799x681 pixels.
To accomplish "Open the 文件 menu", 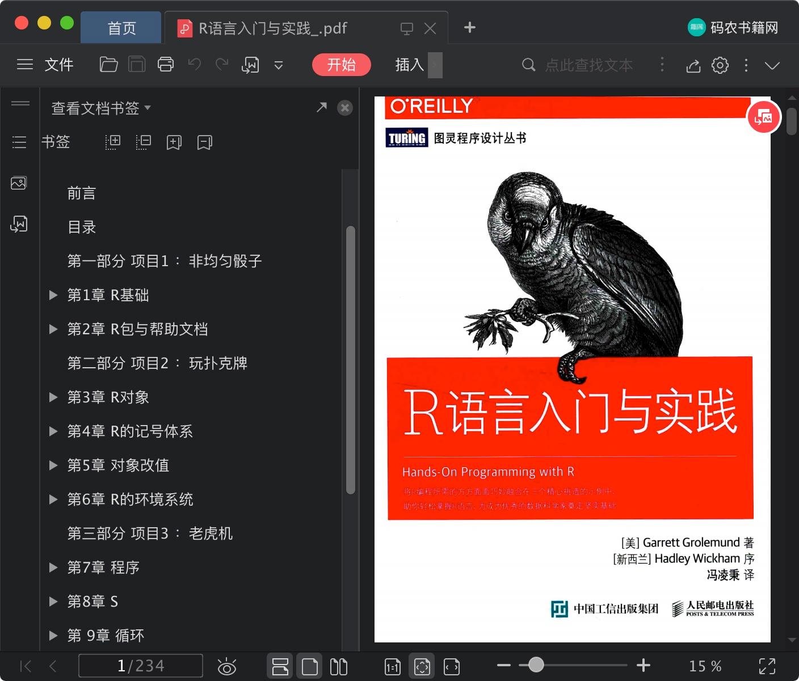I will [x=59, y=65].
